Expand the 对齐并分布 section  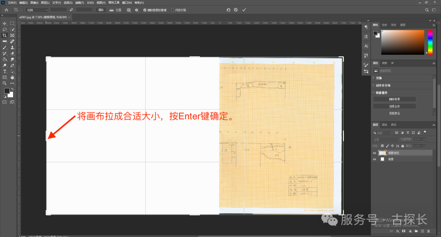tap(382, 85)
